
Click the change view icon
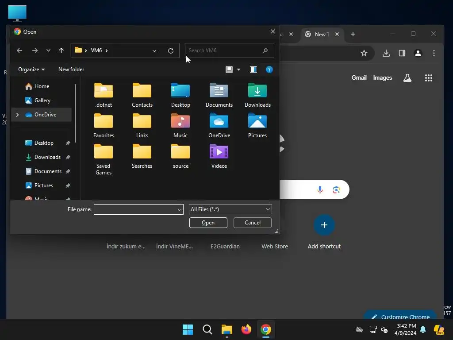229,70
